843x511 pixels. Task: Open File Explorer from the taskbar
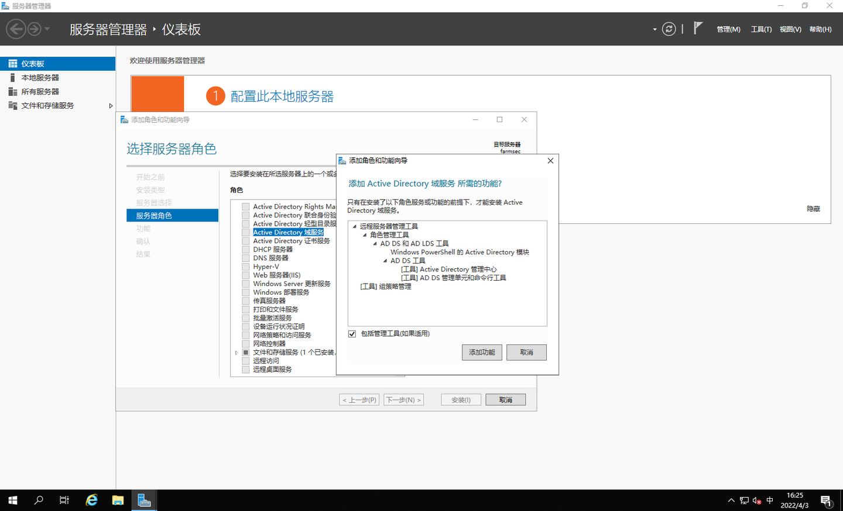click(118, 500)
